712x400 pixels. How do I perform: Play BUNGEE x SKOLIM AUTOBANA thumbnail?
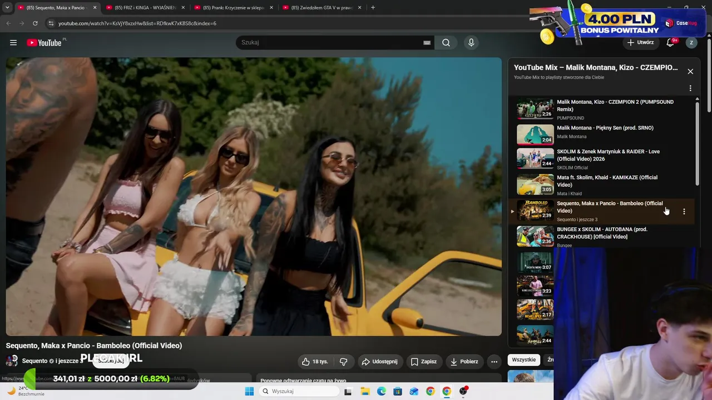tap(535, 236)
